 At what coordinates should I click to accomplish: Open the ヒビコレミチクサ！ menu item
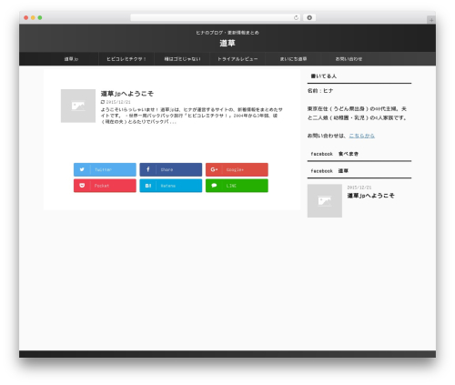(126, 59)
